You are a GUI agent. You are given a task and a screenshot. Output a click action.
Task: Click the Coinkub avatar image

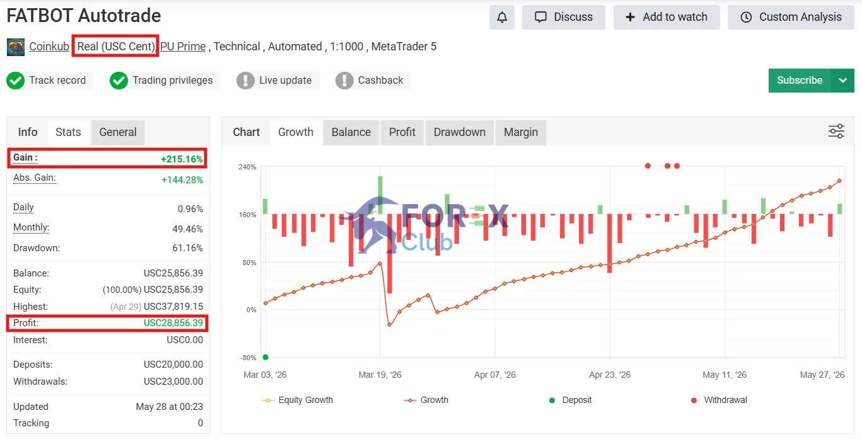[x=16, y=47]
